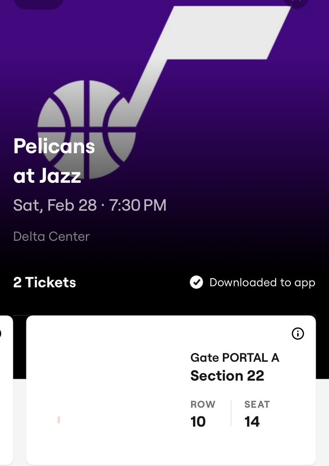Tap the 2 Tickets heading
Image resolution: width=329 pixels, height=466 pixels.
click(x=45, y=283)
